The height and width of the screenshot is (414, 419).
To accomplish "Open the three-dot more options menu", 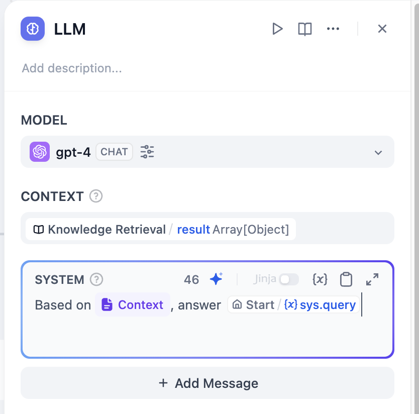I will click(x=333, y=29).
